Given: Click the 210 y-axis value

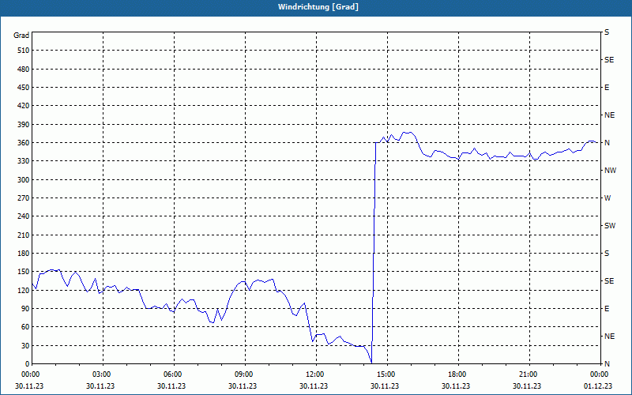Looking at the screenshot, I should [24, 235].
